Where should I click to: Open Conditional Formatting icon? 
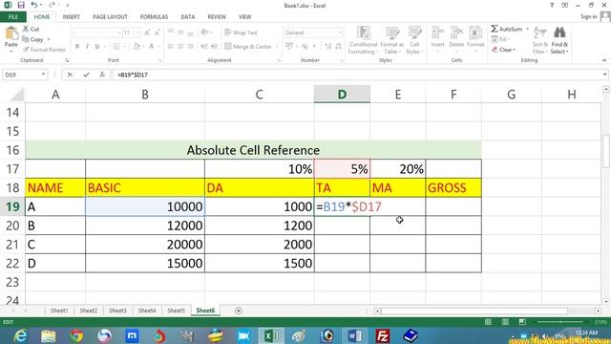click(363, 32)
